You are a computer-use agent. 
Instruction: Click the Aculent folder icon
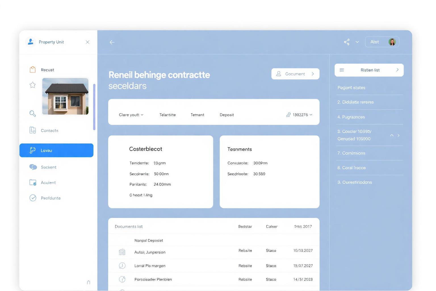[x=33, y=182]
